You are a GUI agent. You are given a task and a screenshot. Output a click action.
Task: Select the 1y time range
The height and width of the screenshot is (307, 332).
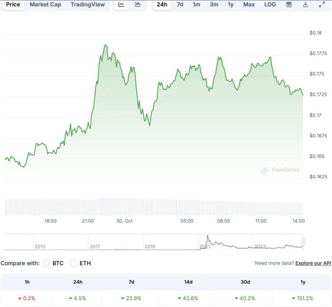[231, 5]
